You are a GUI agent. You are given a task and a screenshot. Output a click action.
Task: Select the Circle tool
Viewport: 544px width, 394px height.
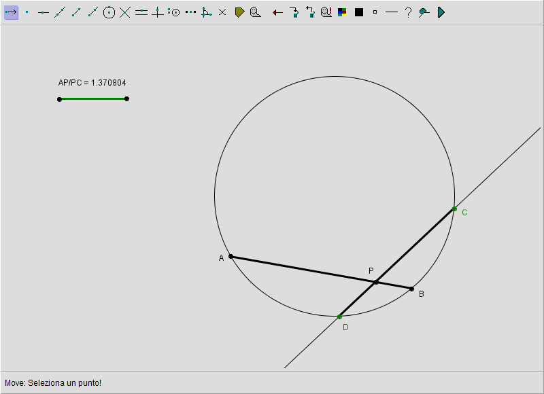(x=109, y=12)
